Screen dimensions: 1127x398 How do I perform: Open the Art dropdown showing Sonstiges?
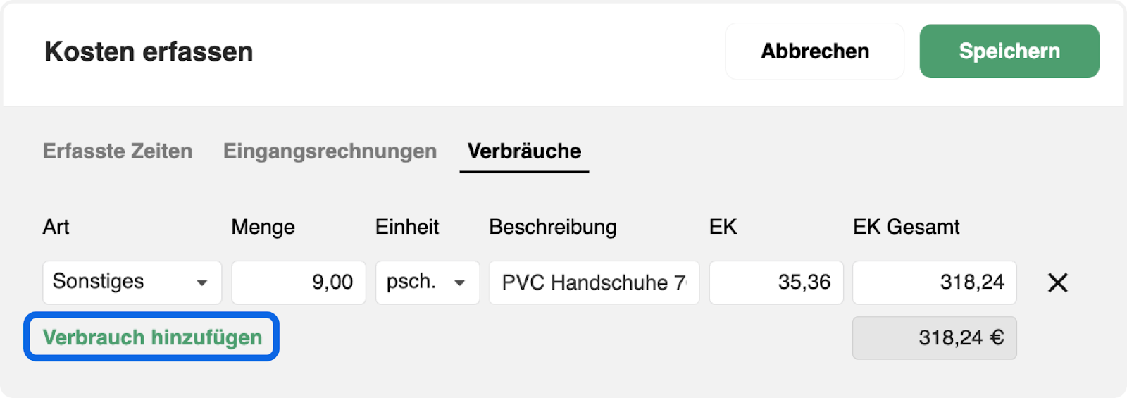(132, 282)
